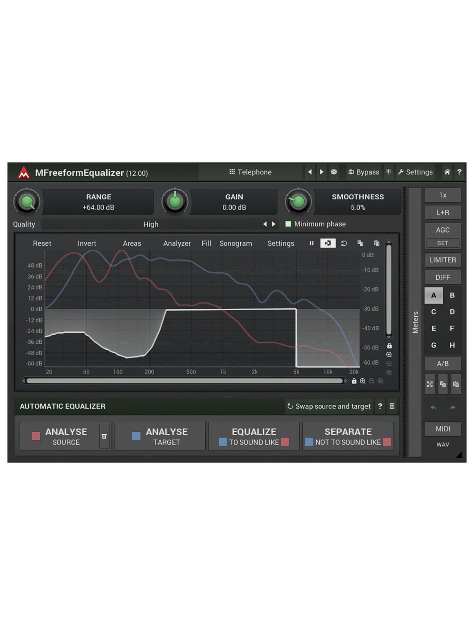The image size is (474, 625).
Task: Click the paste preset icon above MIDI
Action: click(x=456, y=384)
